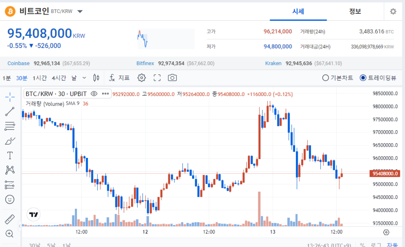This screenshot has width=405, height=247.
Task: Select the trend line drawing tool
Action: 10,112
